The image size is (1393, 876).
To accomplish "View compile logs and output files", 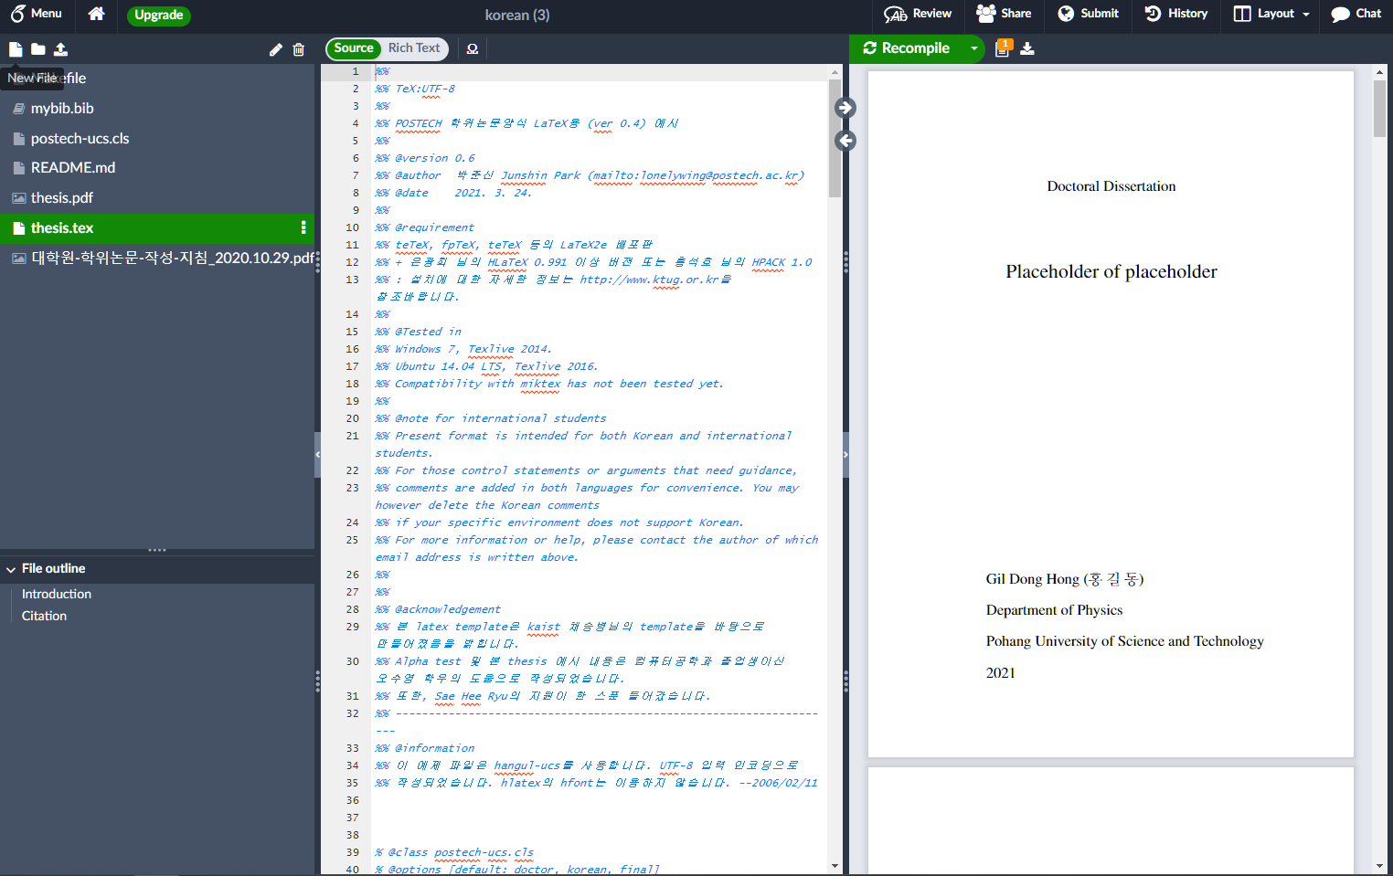I will 1003,47.
